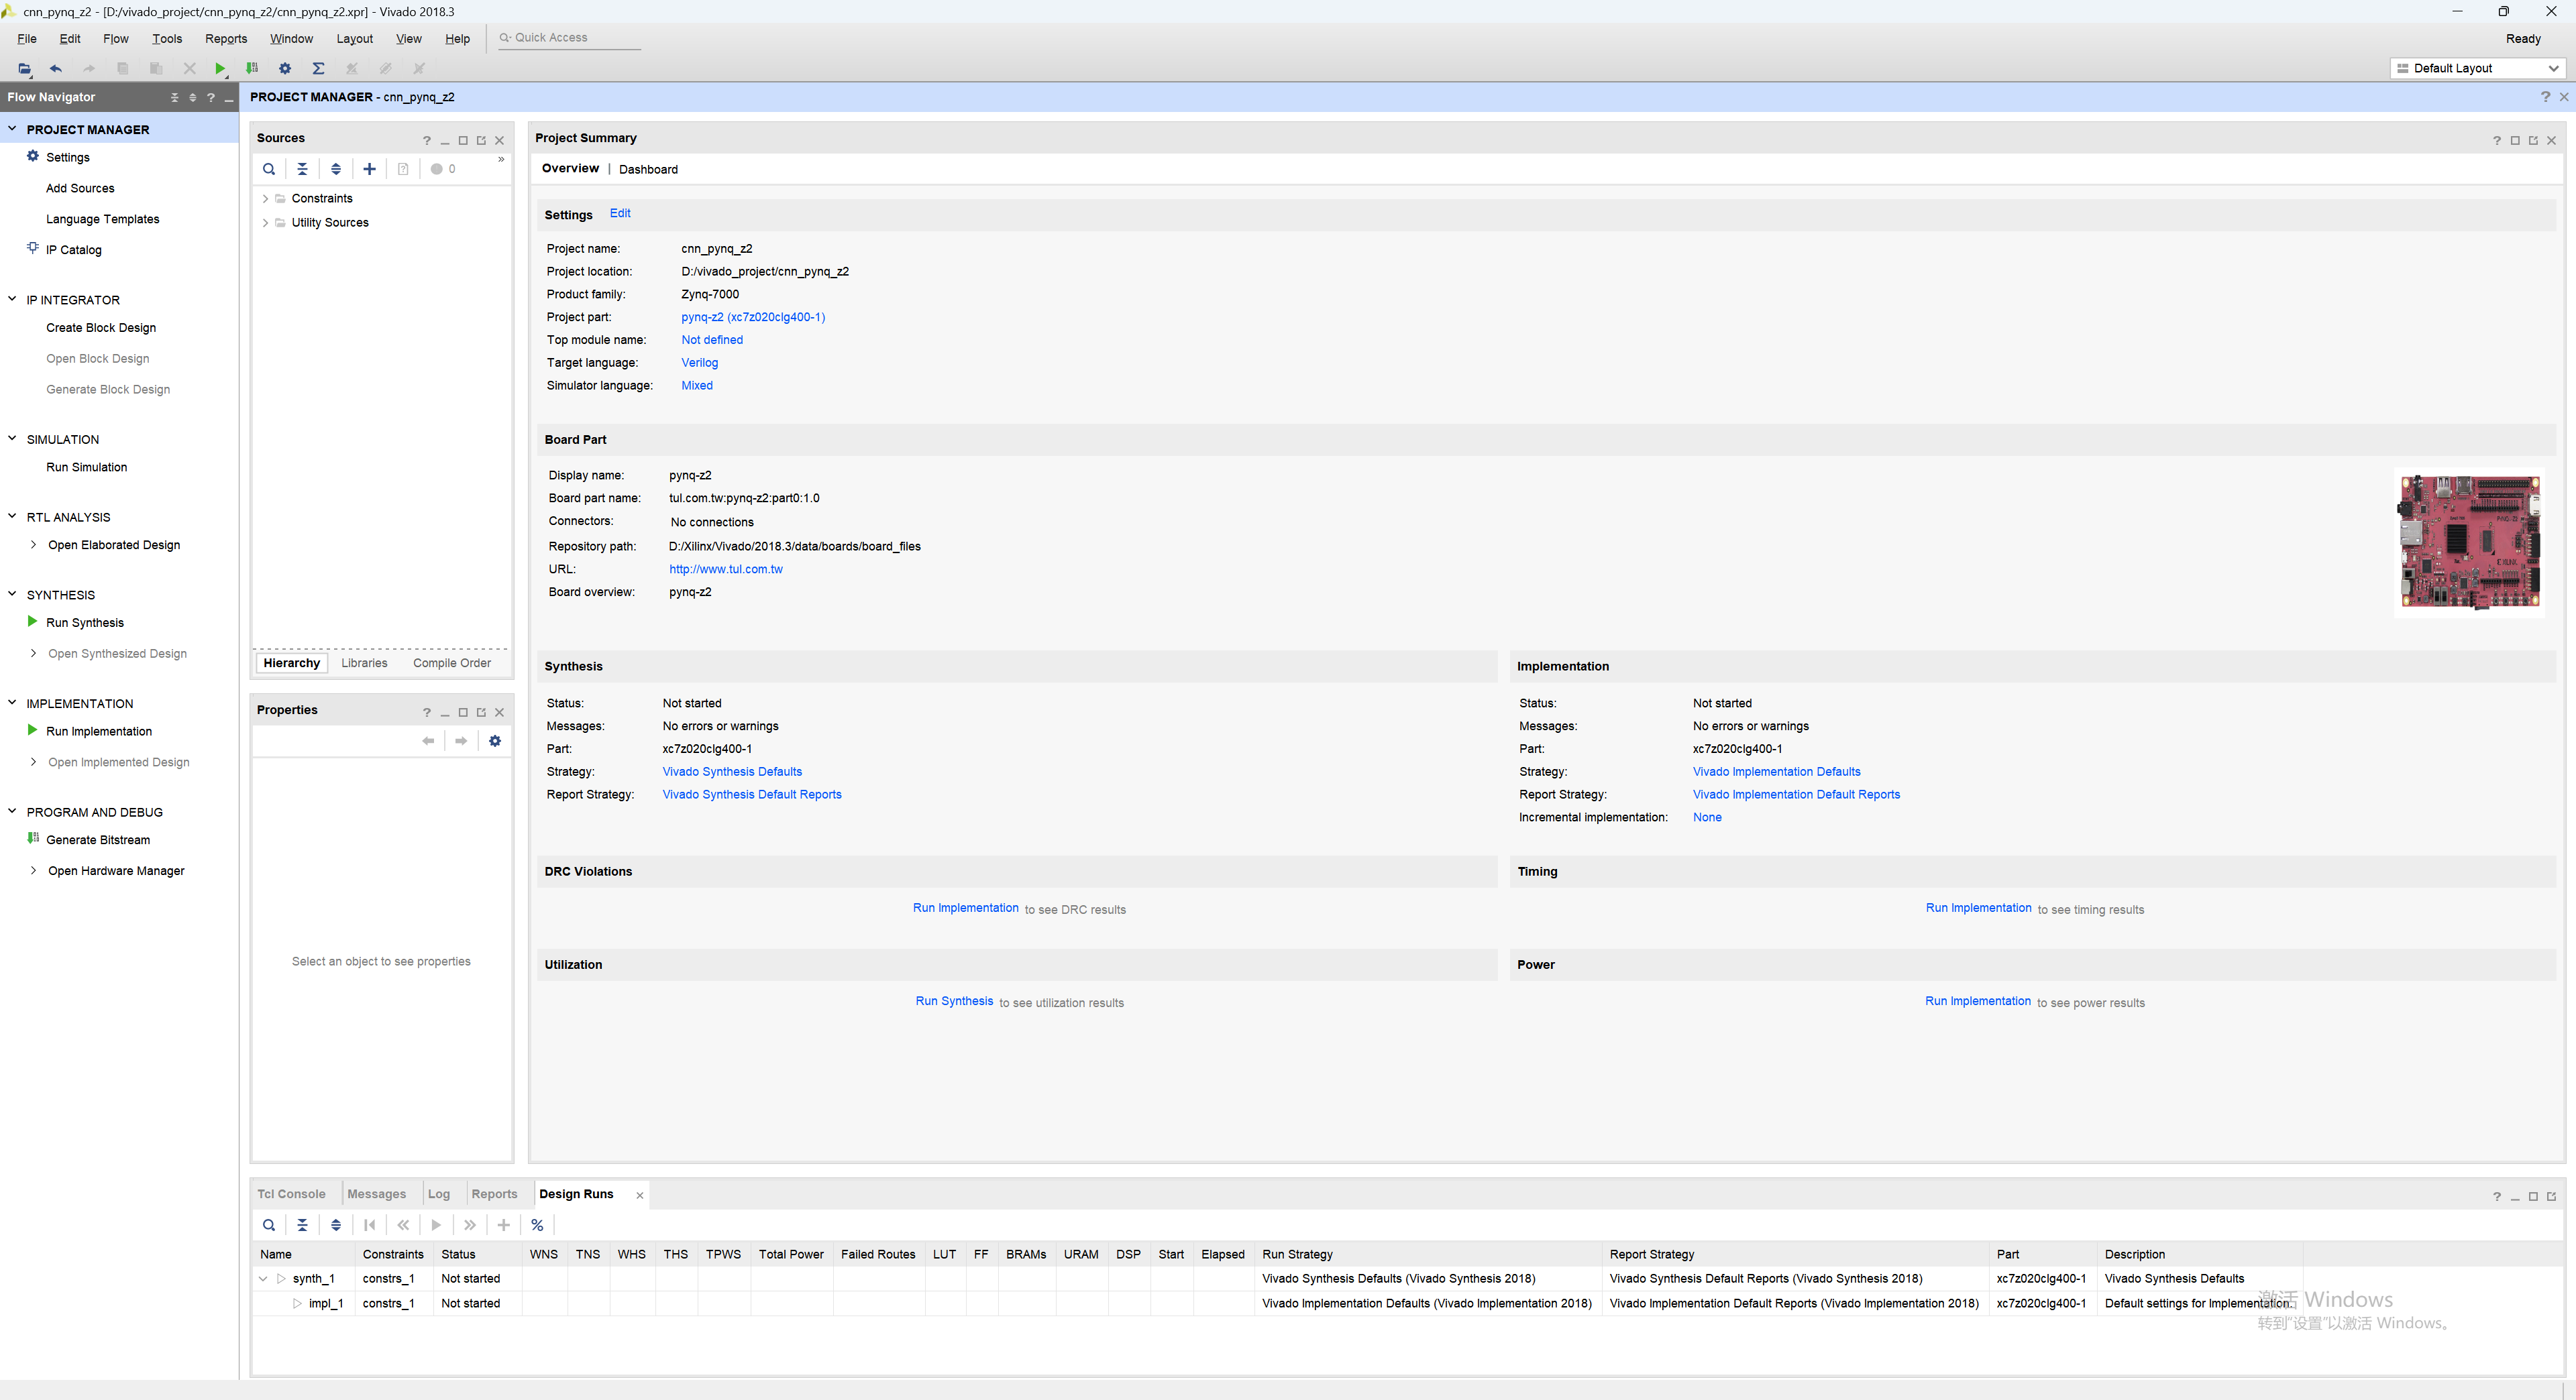Click the green Run flow toolbar icon

[x=220, y=68]
